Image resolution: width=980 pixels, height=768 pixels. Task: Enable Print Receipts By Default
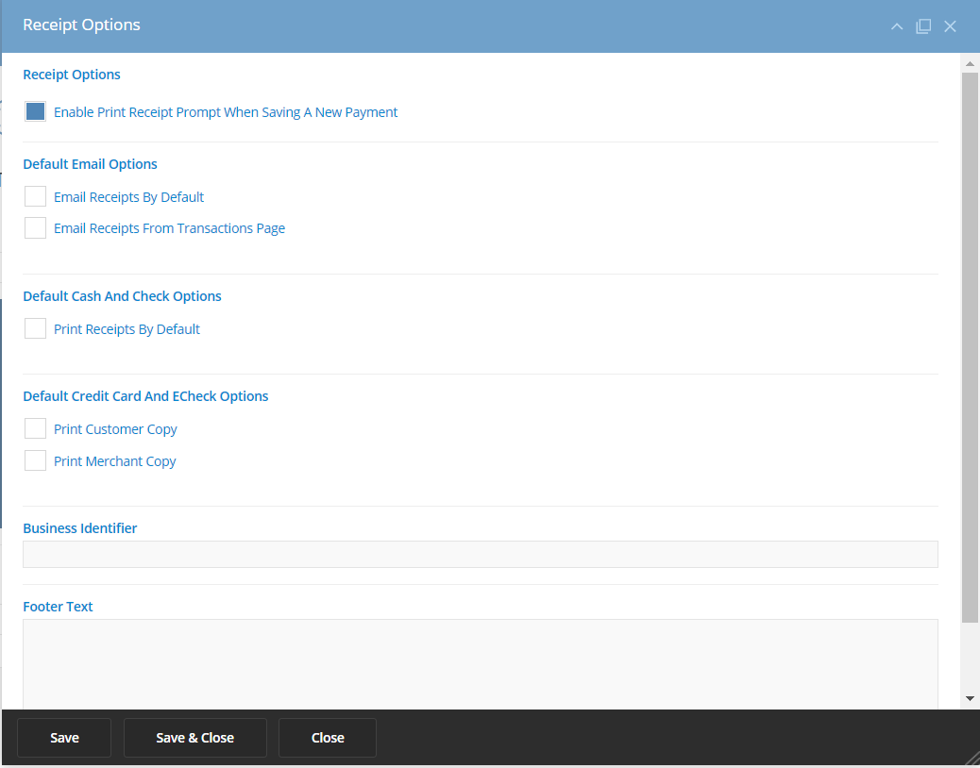(35, 328)
